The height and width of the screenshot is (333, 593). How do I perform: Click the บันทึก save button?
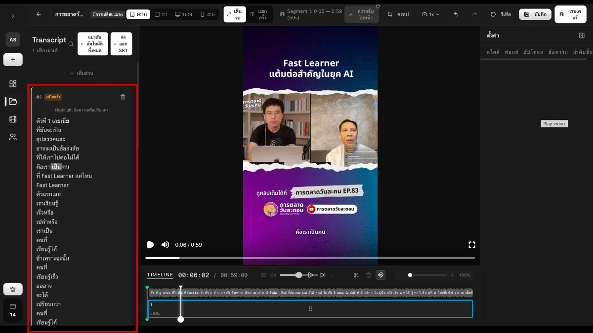pyautogui.click(x=535, y=15)
